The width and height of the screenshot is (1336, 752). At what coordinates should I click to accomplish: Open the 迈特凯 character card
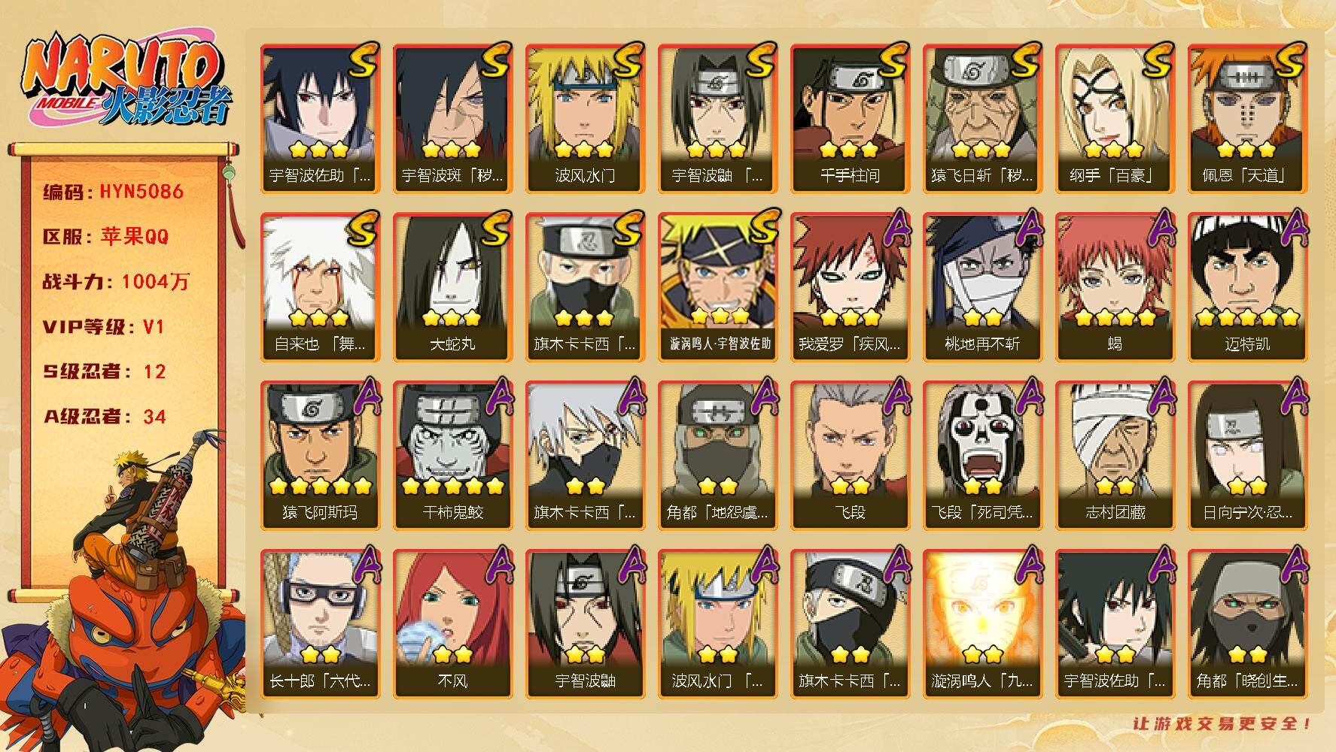tap(1247, 287)
